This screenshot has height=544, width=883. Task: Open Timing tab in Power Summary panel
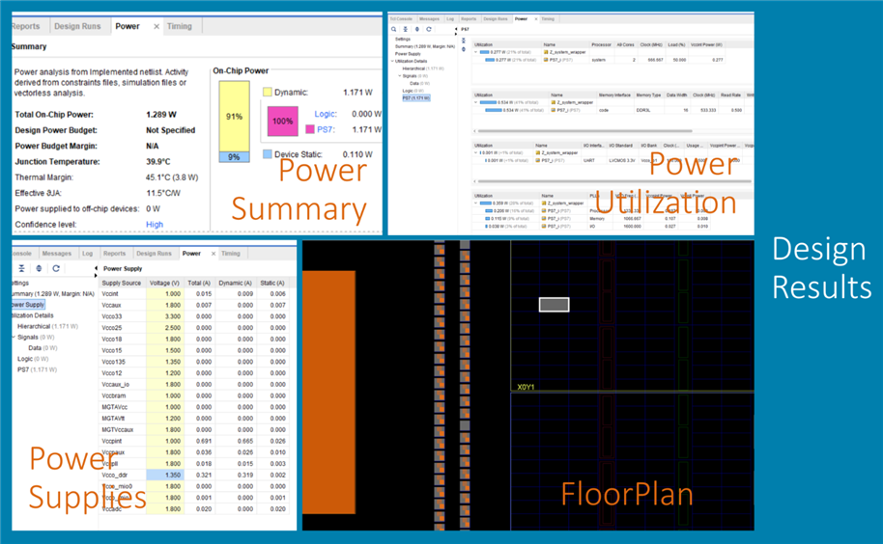(179, 27)
